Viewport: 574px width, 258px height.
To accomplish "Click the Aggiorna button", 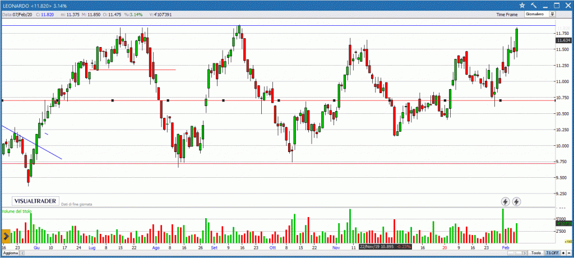I will [x=10, y=254].
